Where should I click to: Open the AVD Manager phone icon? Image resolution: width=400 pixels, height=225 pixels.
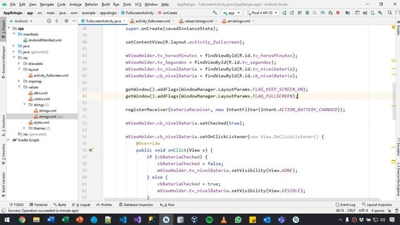372,12
